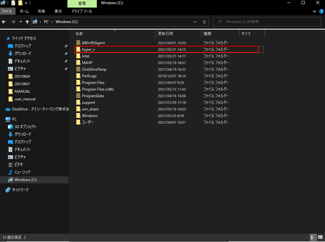The width and height of the screenshot is (325, 242).
Task: Switch to large icons view layout
Action: click(x=320, y=237)
